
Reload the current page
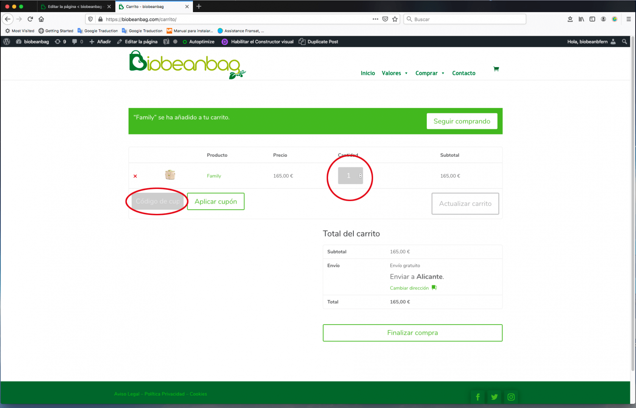[x=30, y=19]
